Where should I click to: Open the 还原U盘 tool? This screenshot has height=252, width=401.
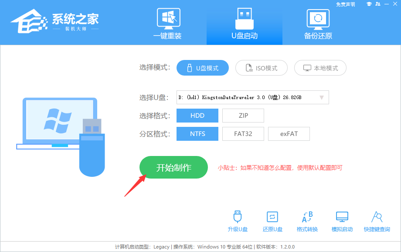(272, 221)
